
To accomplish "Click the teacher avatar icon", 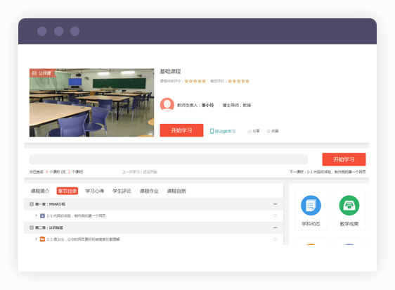I will point(167,105).
